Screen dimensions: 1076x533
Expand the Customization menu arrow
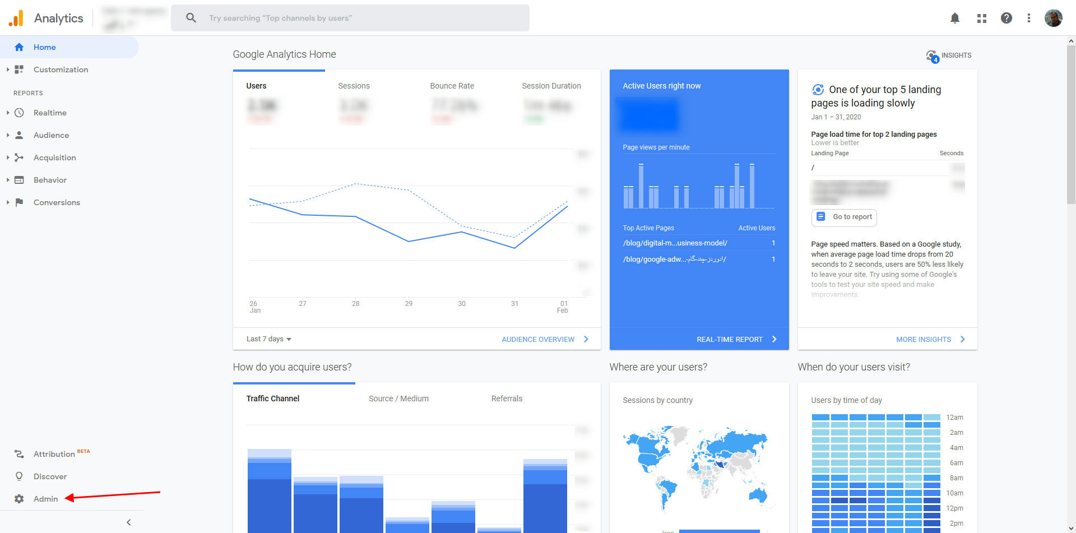8,69
